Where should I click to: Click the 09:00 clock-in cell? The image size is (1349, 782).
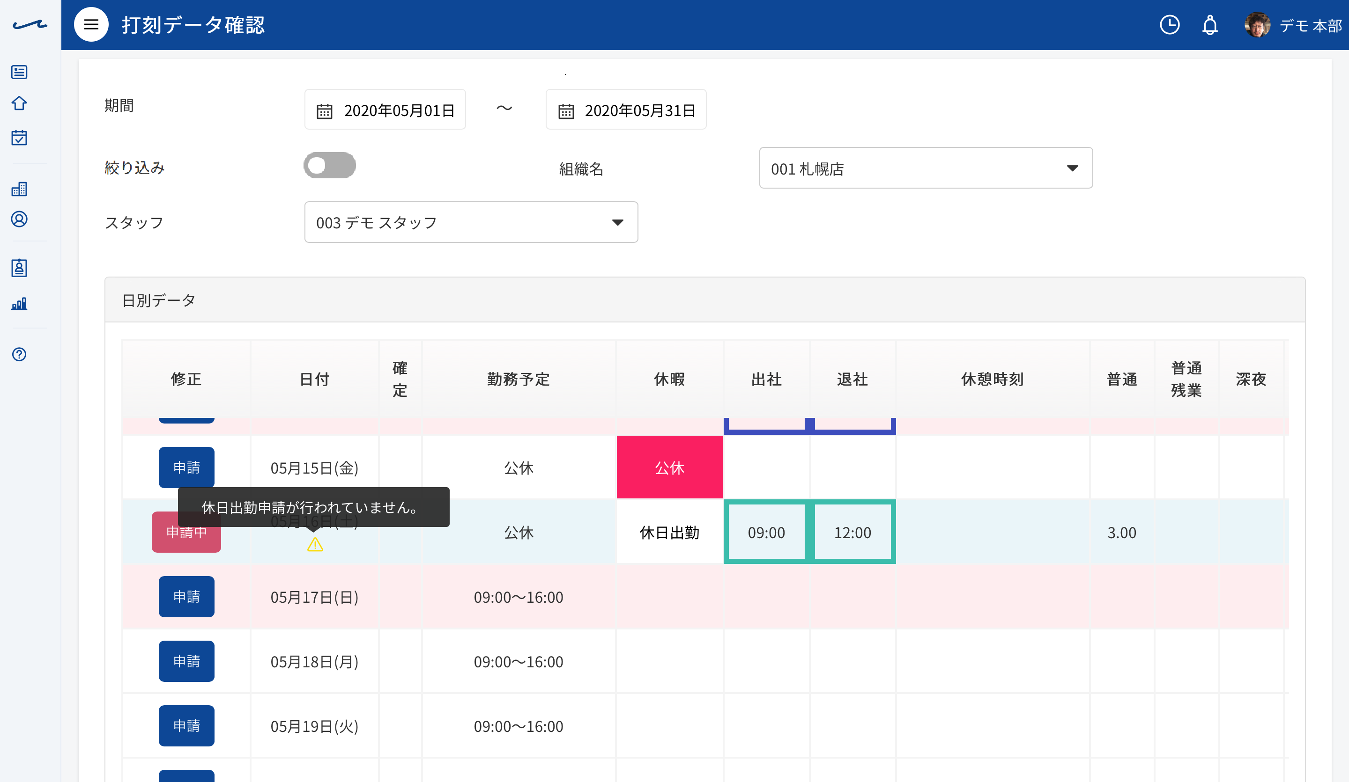tap(767, 532)
